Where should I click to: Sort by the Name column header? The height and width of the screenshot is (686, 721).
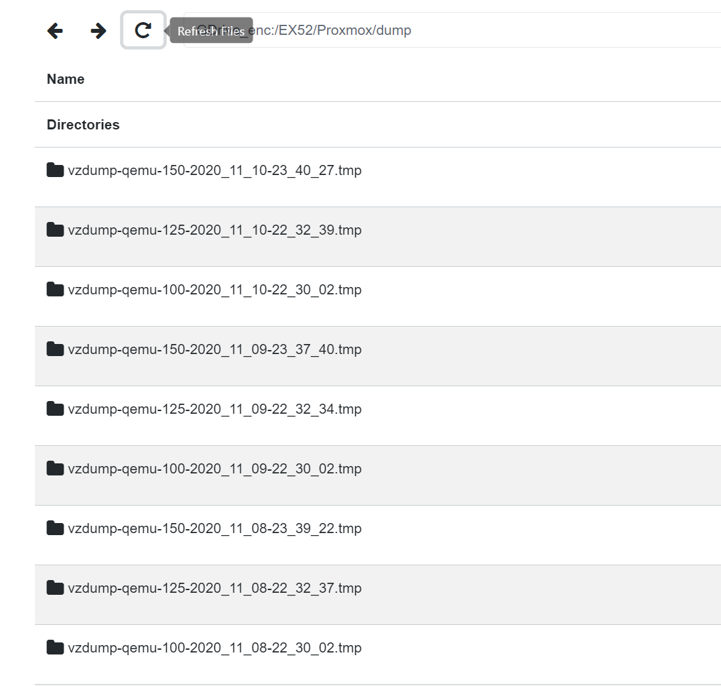(x=66, y=79)
